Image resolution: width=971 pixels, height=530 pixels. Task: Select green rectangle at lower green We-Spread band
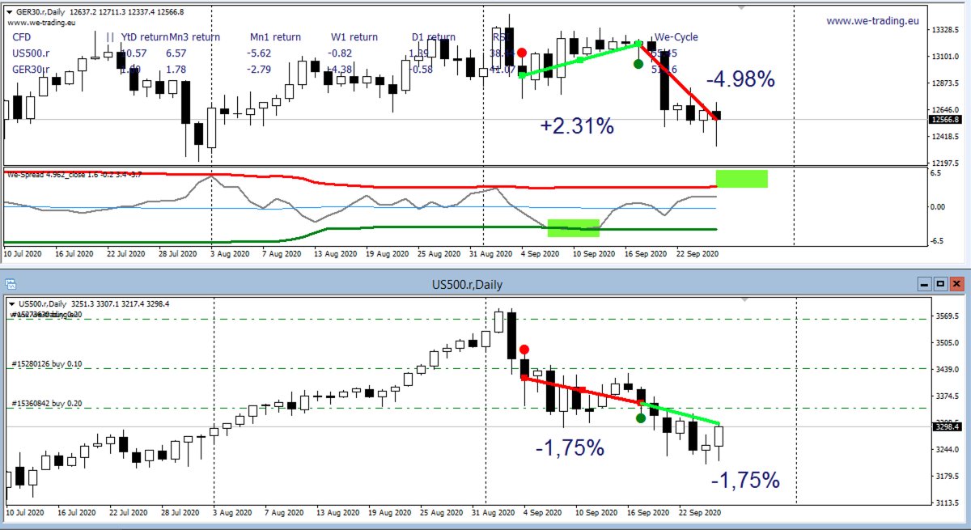[574, 227]
